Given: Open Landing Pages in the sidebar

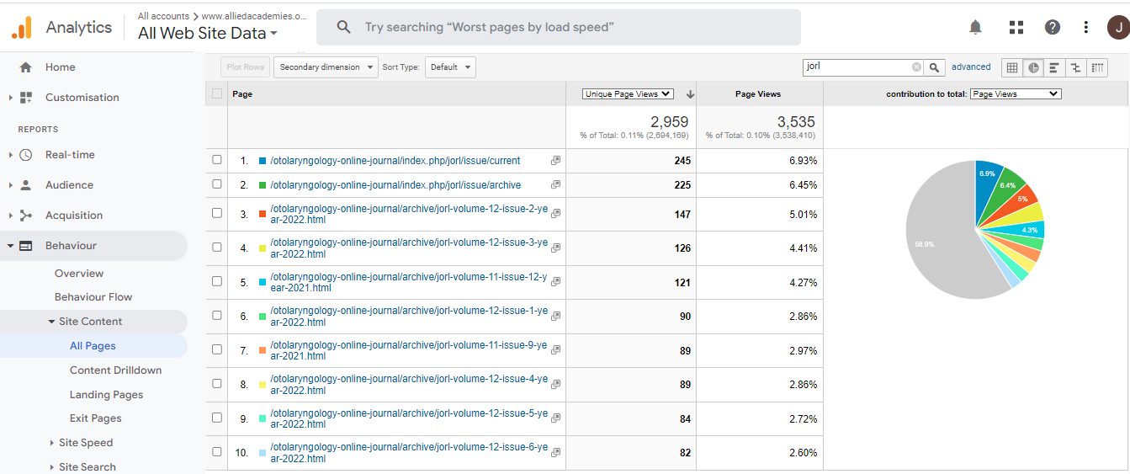Looking at the screenshot, I should coord(106,394).
